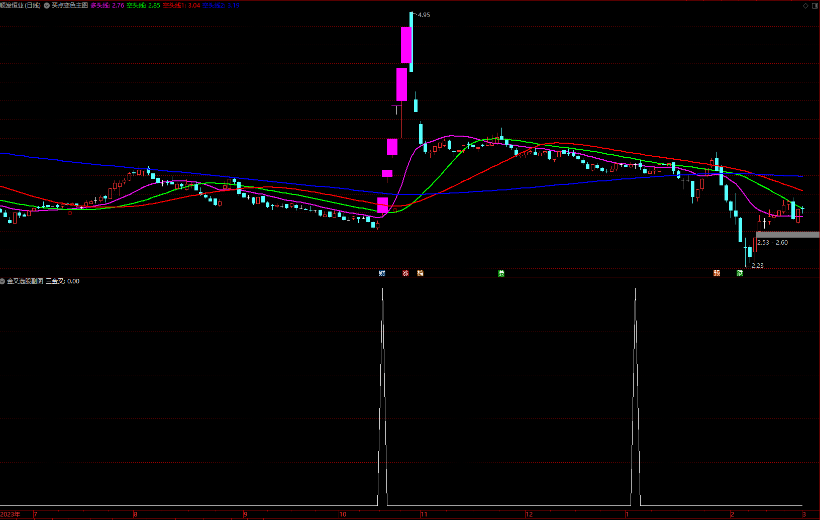Click the 2.53 - 2.60 price range label

[x=772, y=243]
